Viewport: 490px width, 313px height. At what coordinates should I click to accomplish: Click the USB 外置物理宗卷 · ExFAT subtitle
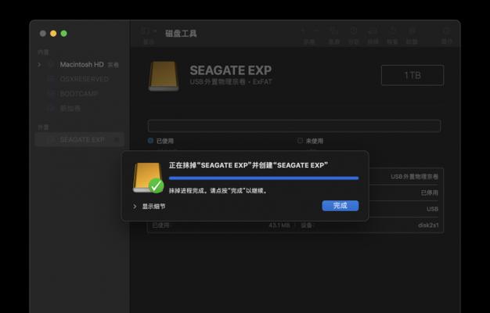click(x=231, y=82)
